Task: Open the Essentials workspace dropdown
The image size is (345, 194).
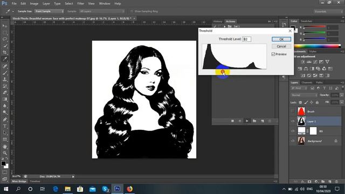Action: click(x=328, y=11)
